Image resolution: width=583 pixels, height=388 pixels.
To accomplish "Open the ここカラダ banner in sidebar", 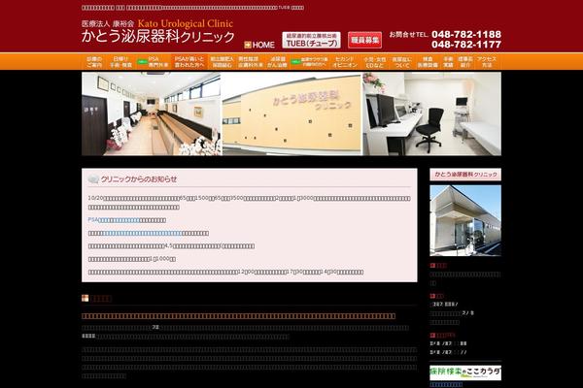I will [465, 372].
